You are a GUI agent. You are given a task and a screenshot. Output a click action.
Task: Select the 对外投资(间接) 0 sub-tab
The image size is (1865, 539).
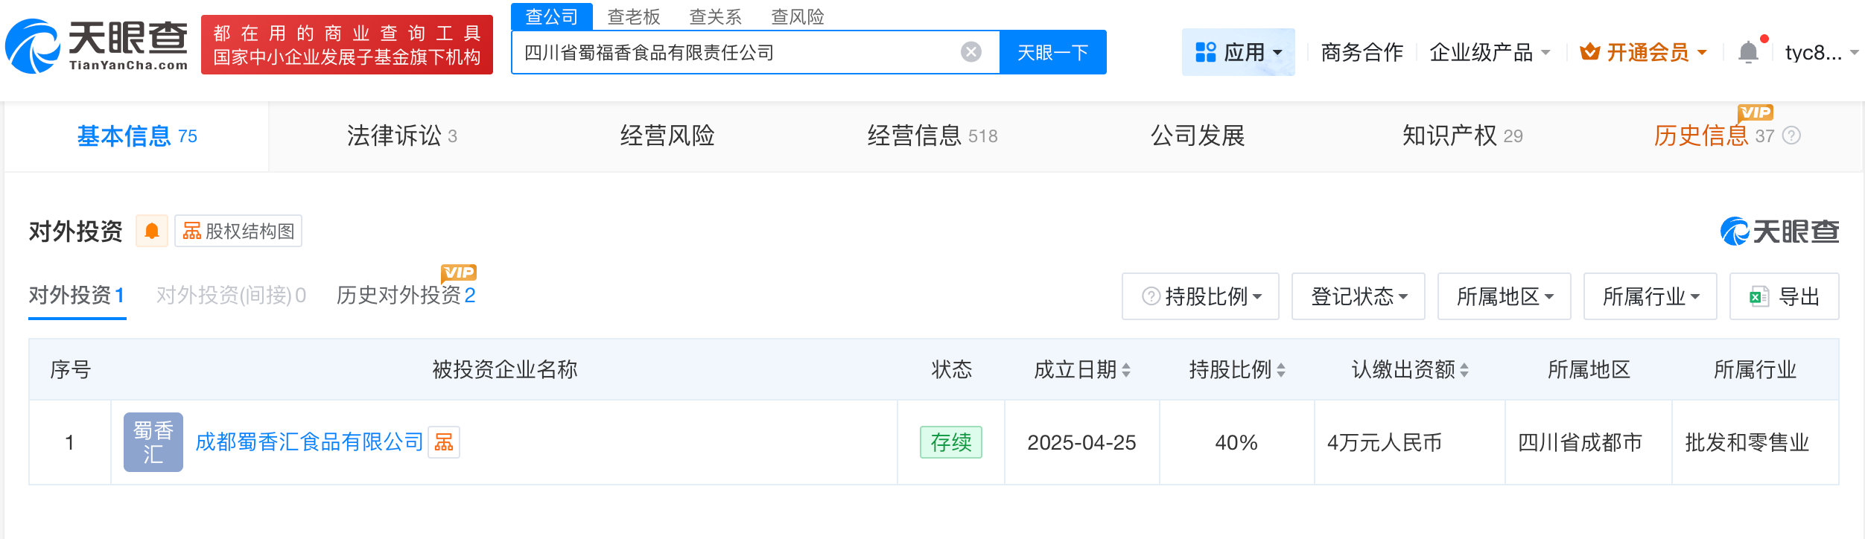tap(231, 296)
